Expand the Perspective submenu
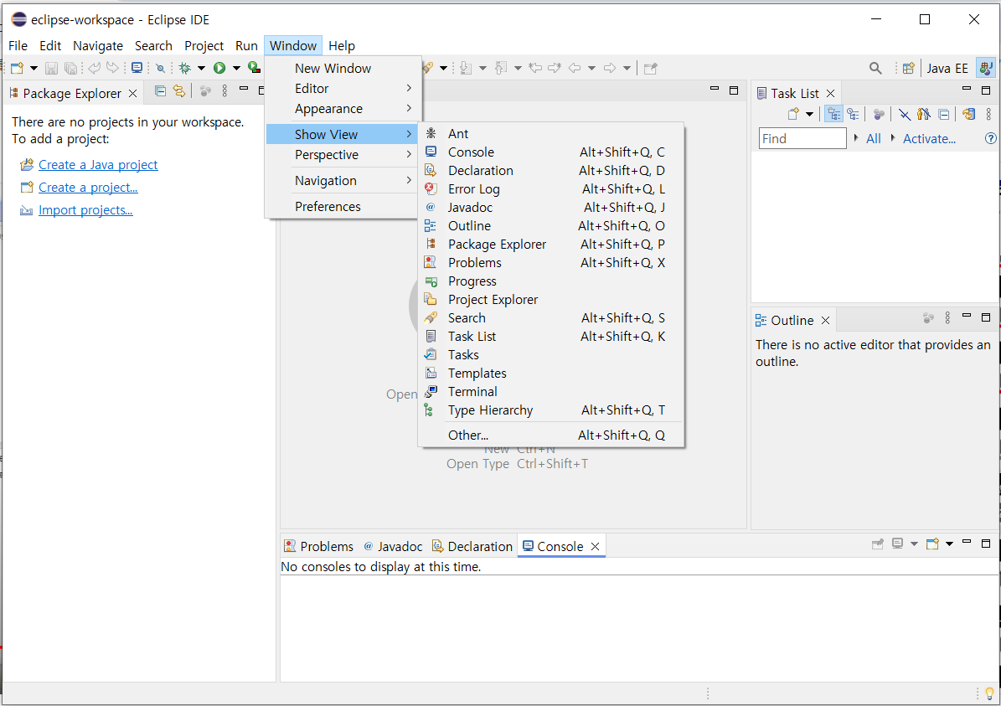Image resolution: width=1001 pixels, height=706 pixels. click(x=342, y=154)
